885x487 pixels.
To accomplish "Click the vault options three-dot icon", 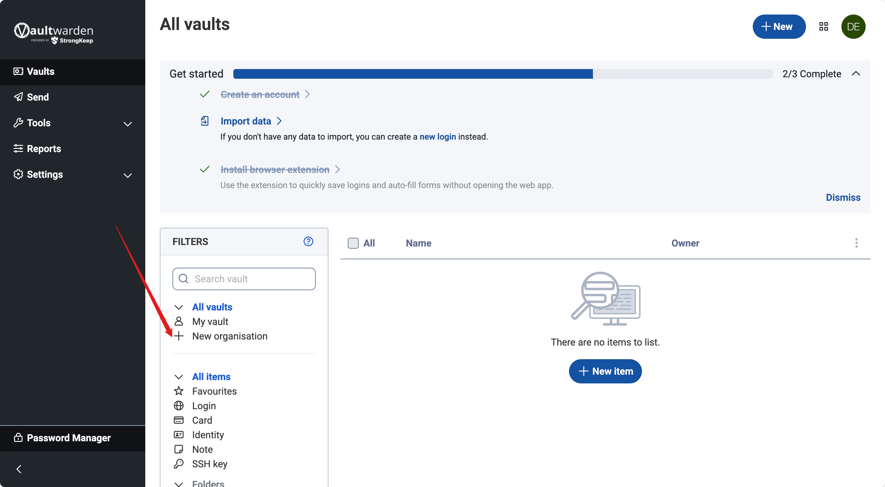I will [856, 243].
